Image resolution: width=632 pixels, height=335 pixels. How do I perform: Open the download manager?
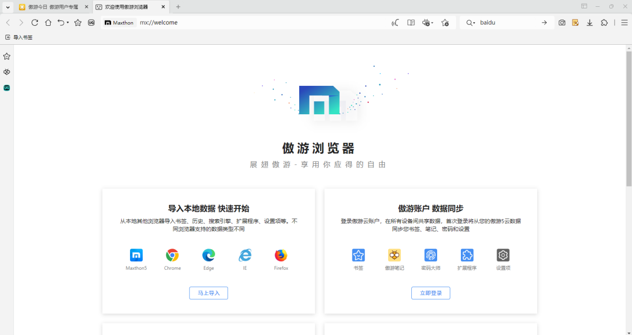[x=590, y=23]
